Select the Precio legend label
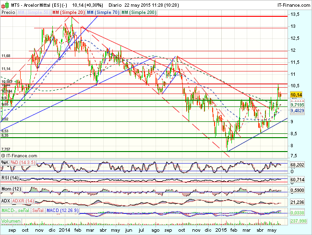 [8, 12]
